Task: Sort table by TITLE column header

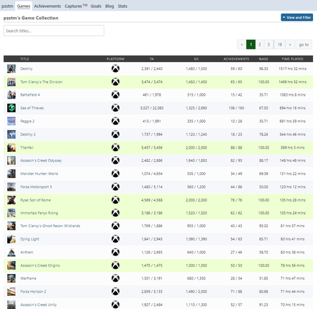Action: point(24,59)
